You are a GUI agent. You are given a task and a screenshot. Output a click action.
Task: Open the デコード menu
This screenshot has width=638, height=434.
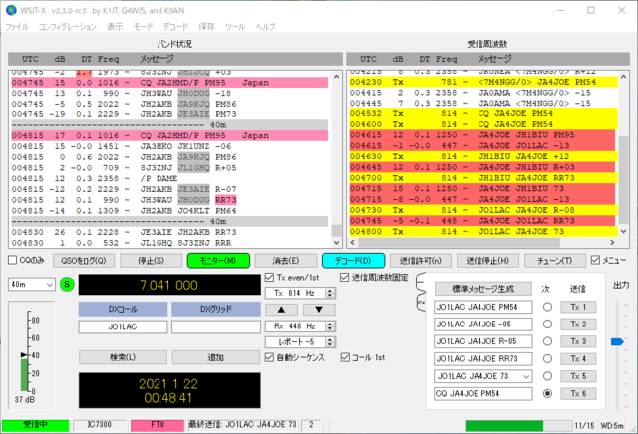pos(175,27)
